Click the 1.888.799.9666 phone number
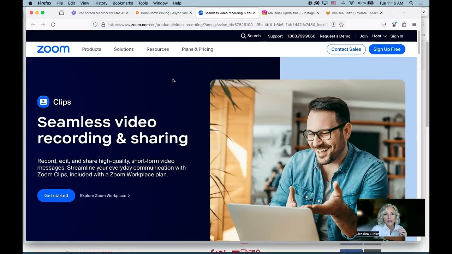 click(x=301, y=36)
